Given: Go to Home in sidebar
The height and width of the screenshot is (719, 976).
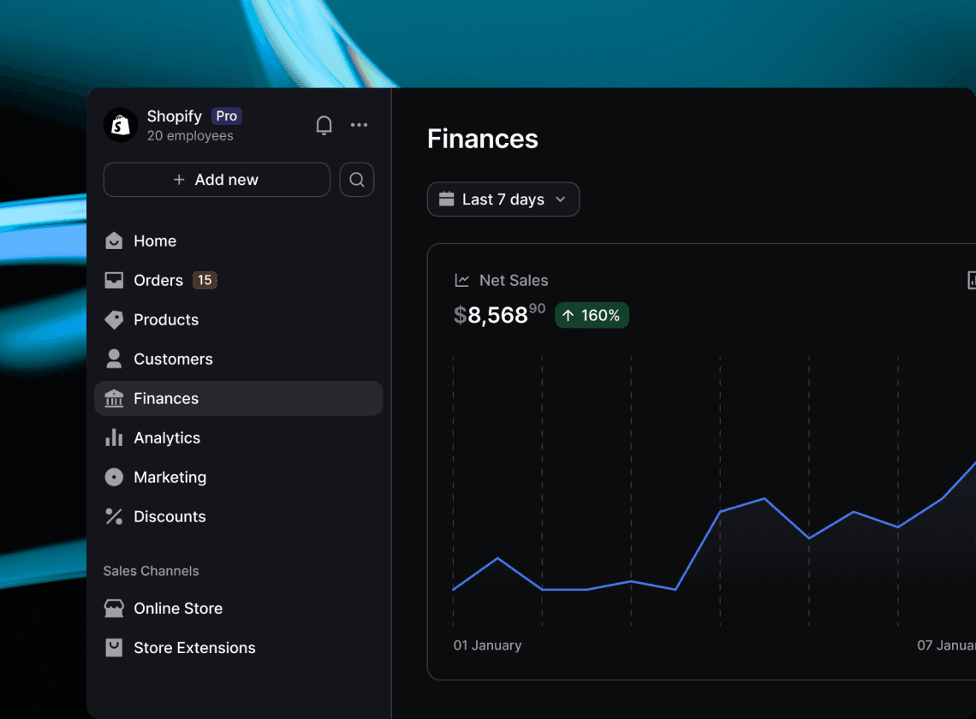Looking at the screenshot, I should tap(238, 241).
